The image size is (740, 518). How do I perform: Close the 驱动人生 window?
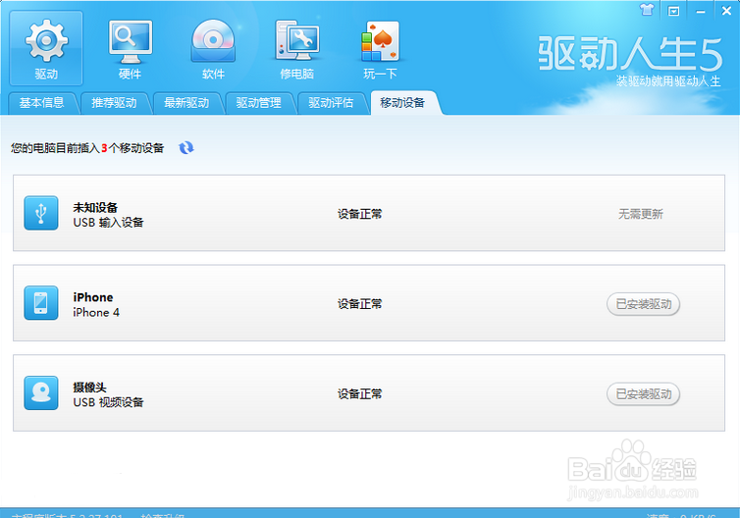click(x=727, y=11)
